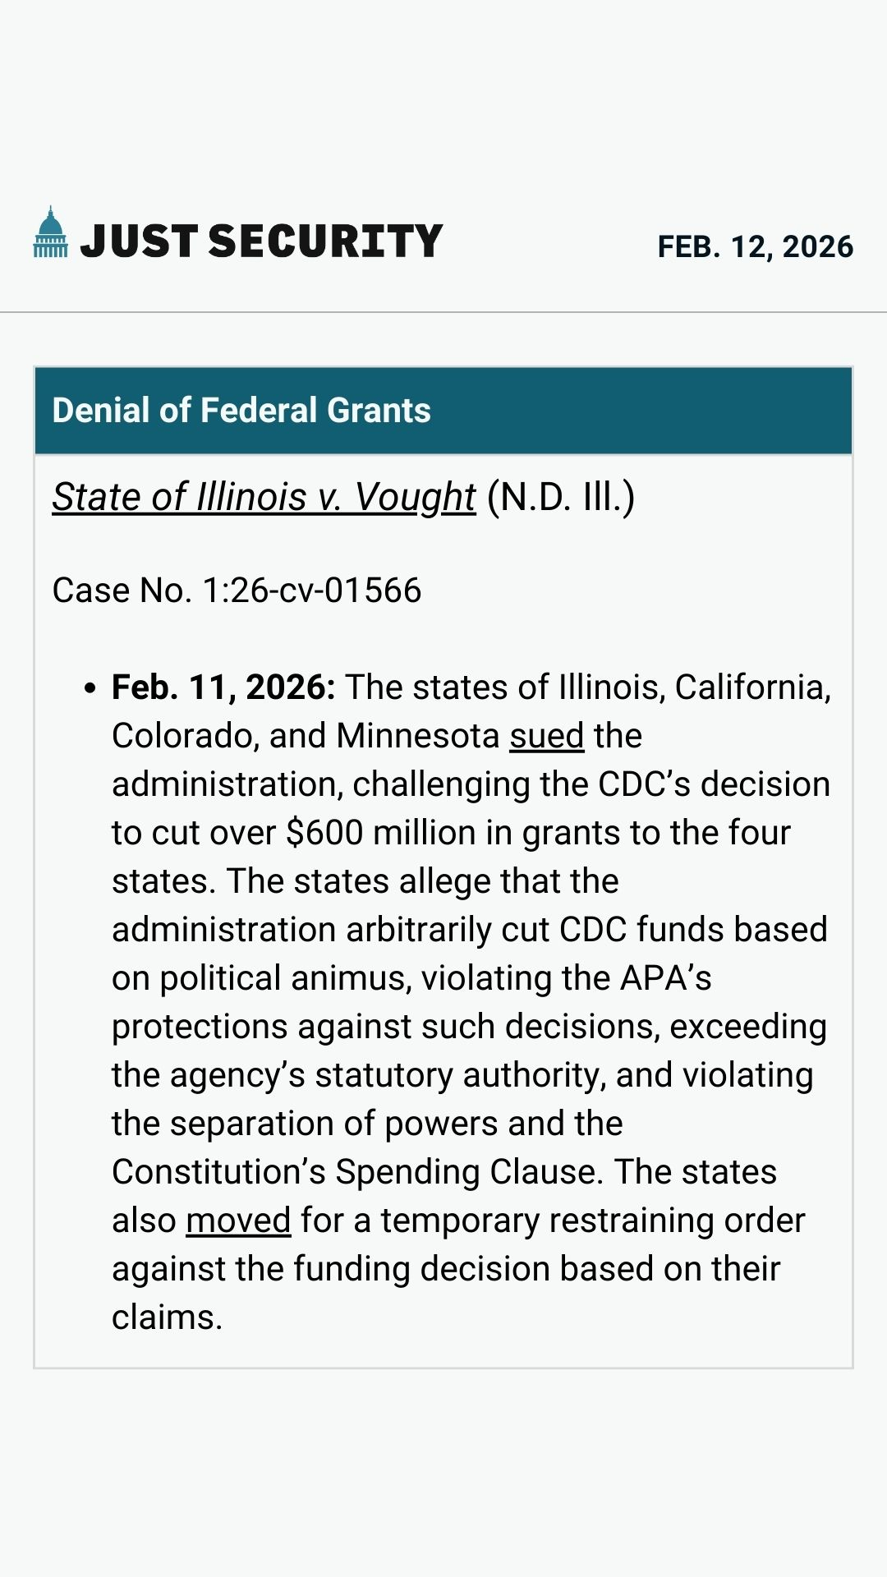
Task: Click the bold Feb. 11, 2026 entry date
Action: click(223, 687)
